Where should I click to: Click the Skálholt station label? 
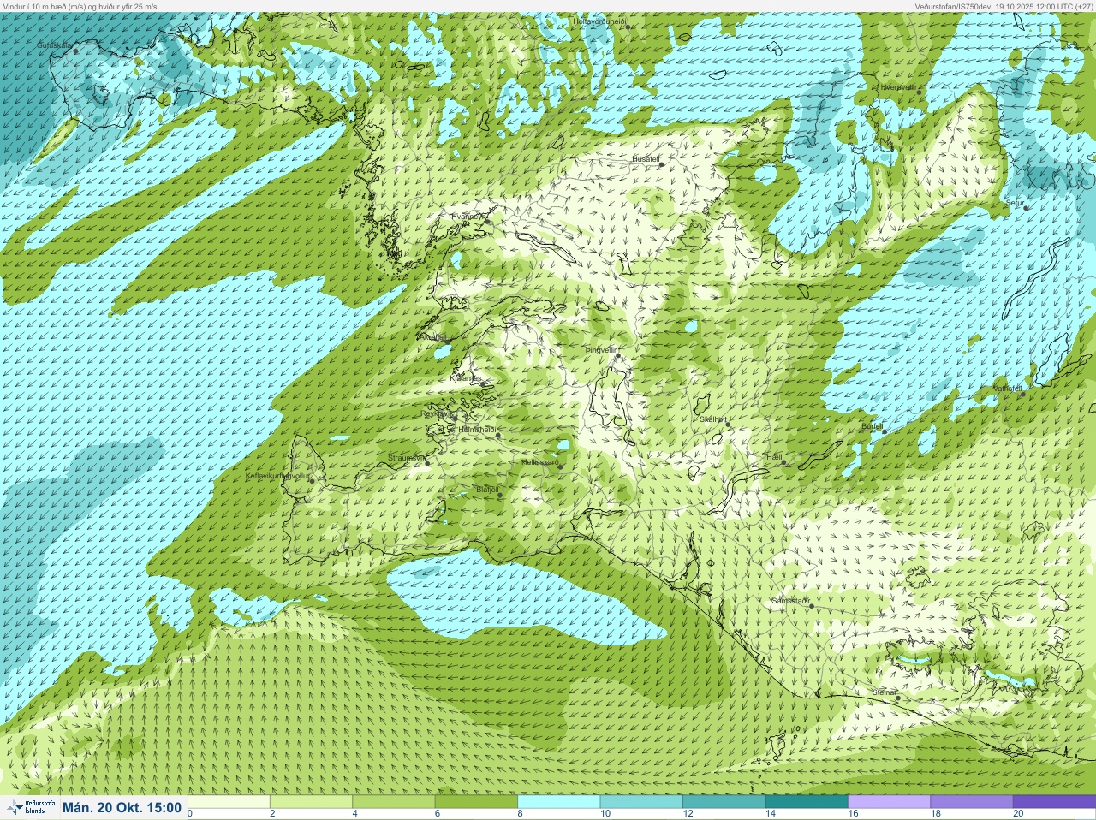[712, 419]
